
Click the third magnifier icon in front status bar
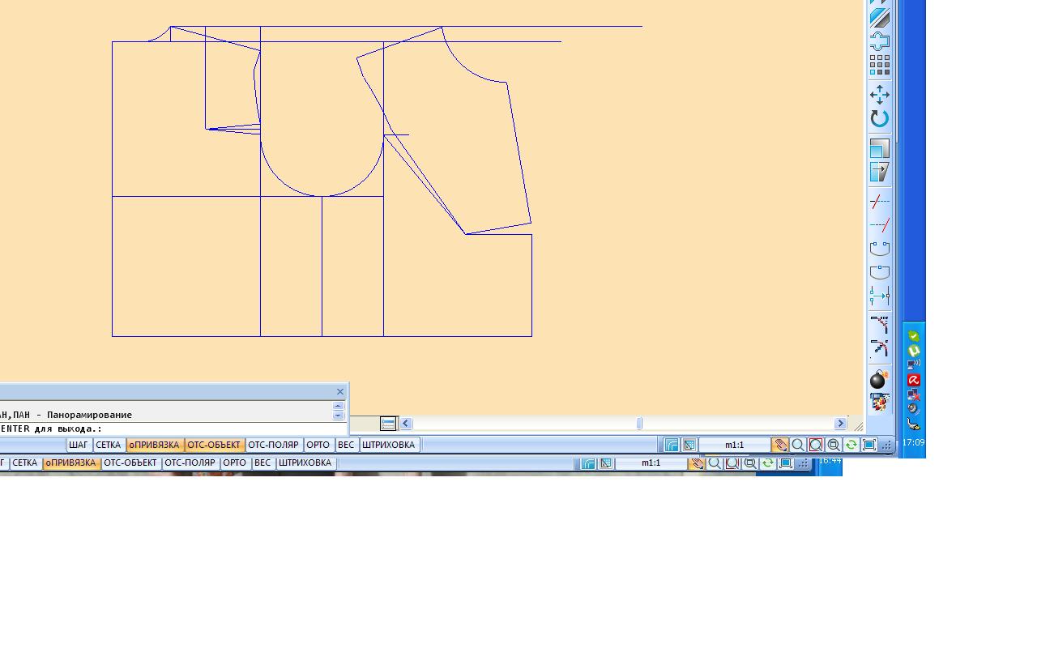pyautogui.click(x=834, y=445)
